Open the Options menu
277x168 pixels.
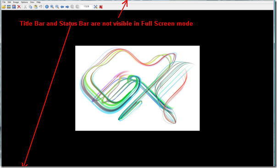(24, 2)
